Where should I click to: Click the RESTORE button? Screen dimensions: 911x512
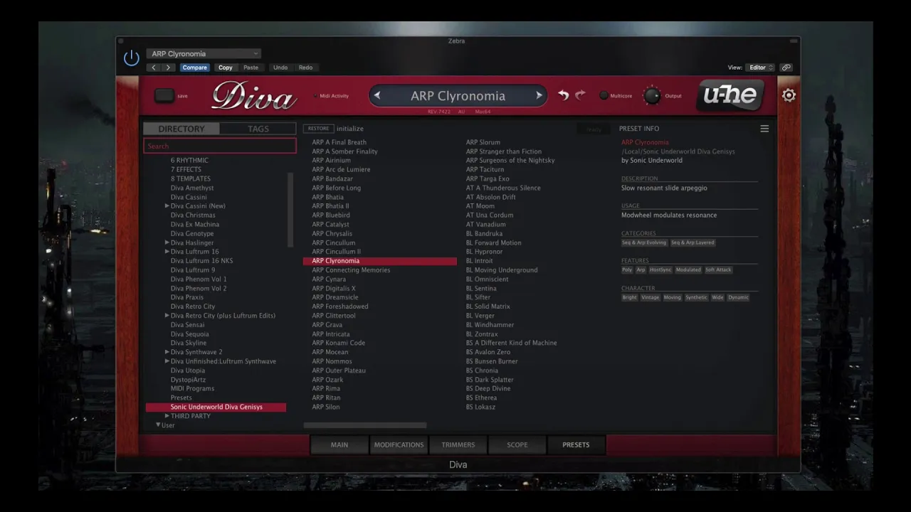[318, 129]
